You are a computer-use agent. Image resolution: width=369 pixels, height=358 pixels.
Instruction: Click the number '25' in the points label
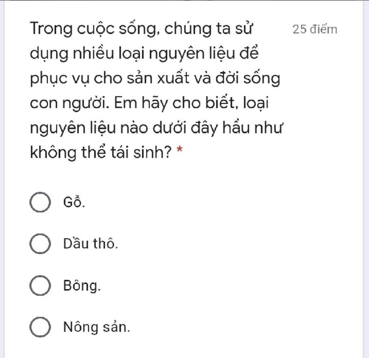pyautogui.click(x=299, y=30)
